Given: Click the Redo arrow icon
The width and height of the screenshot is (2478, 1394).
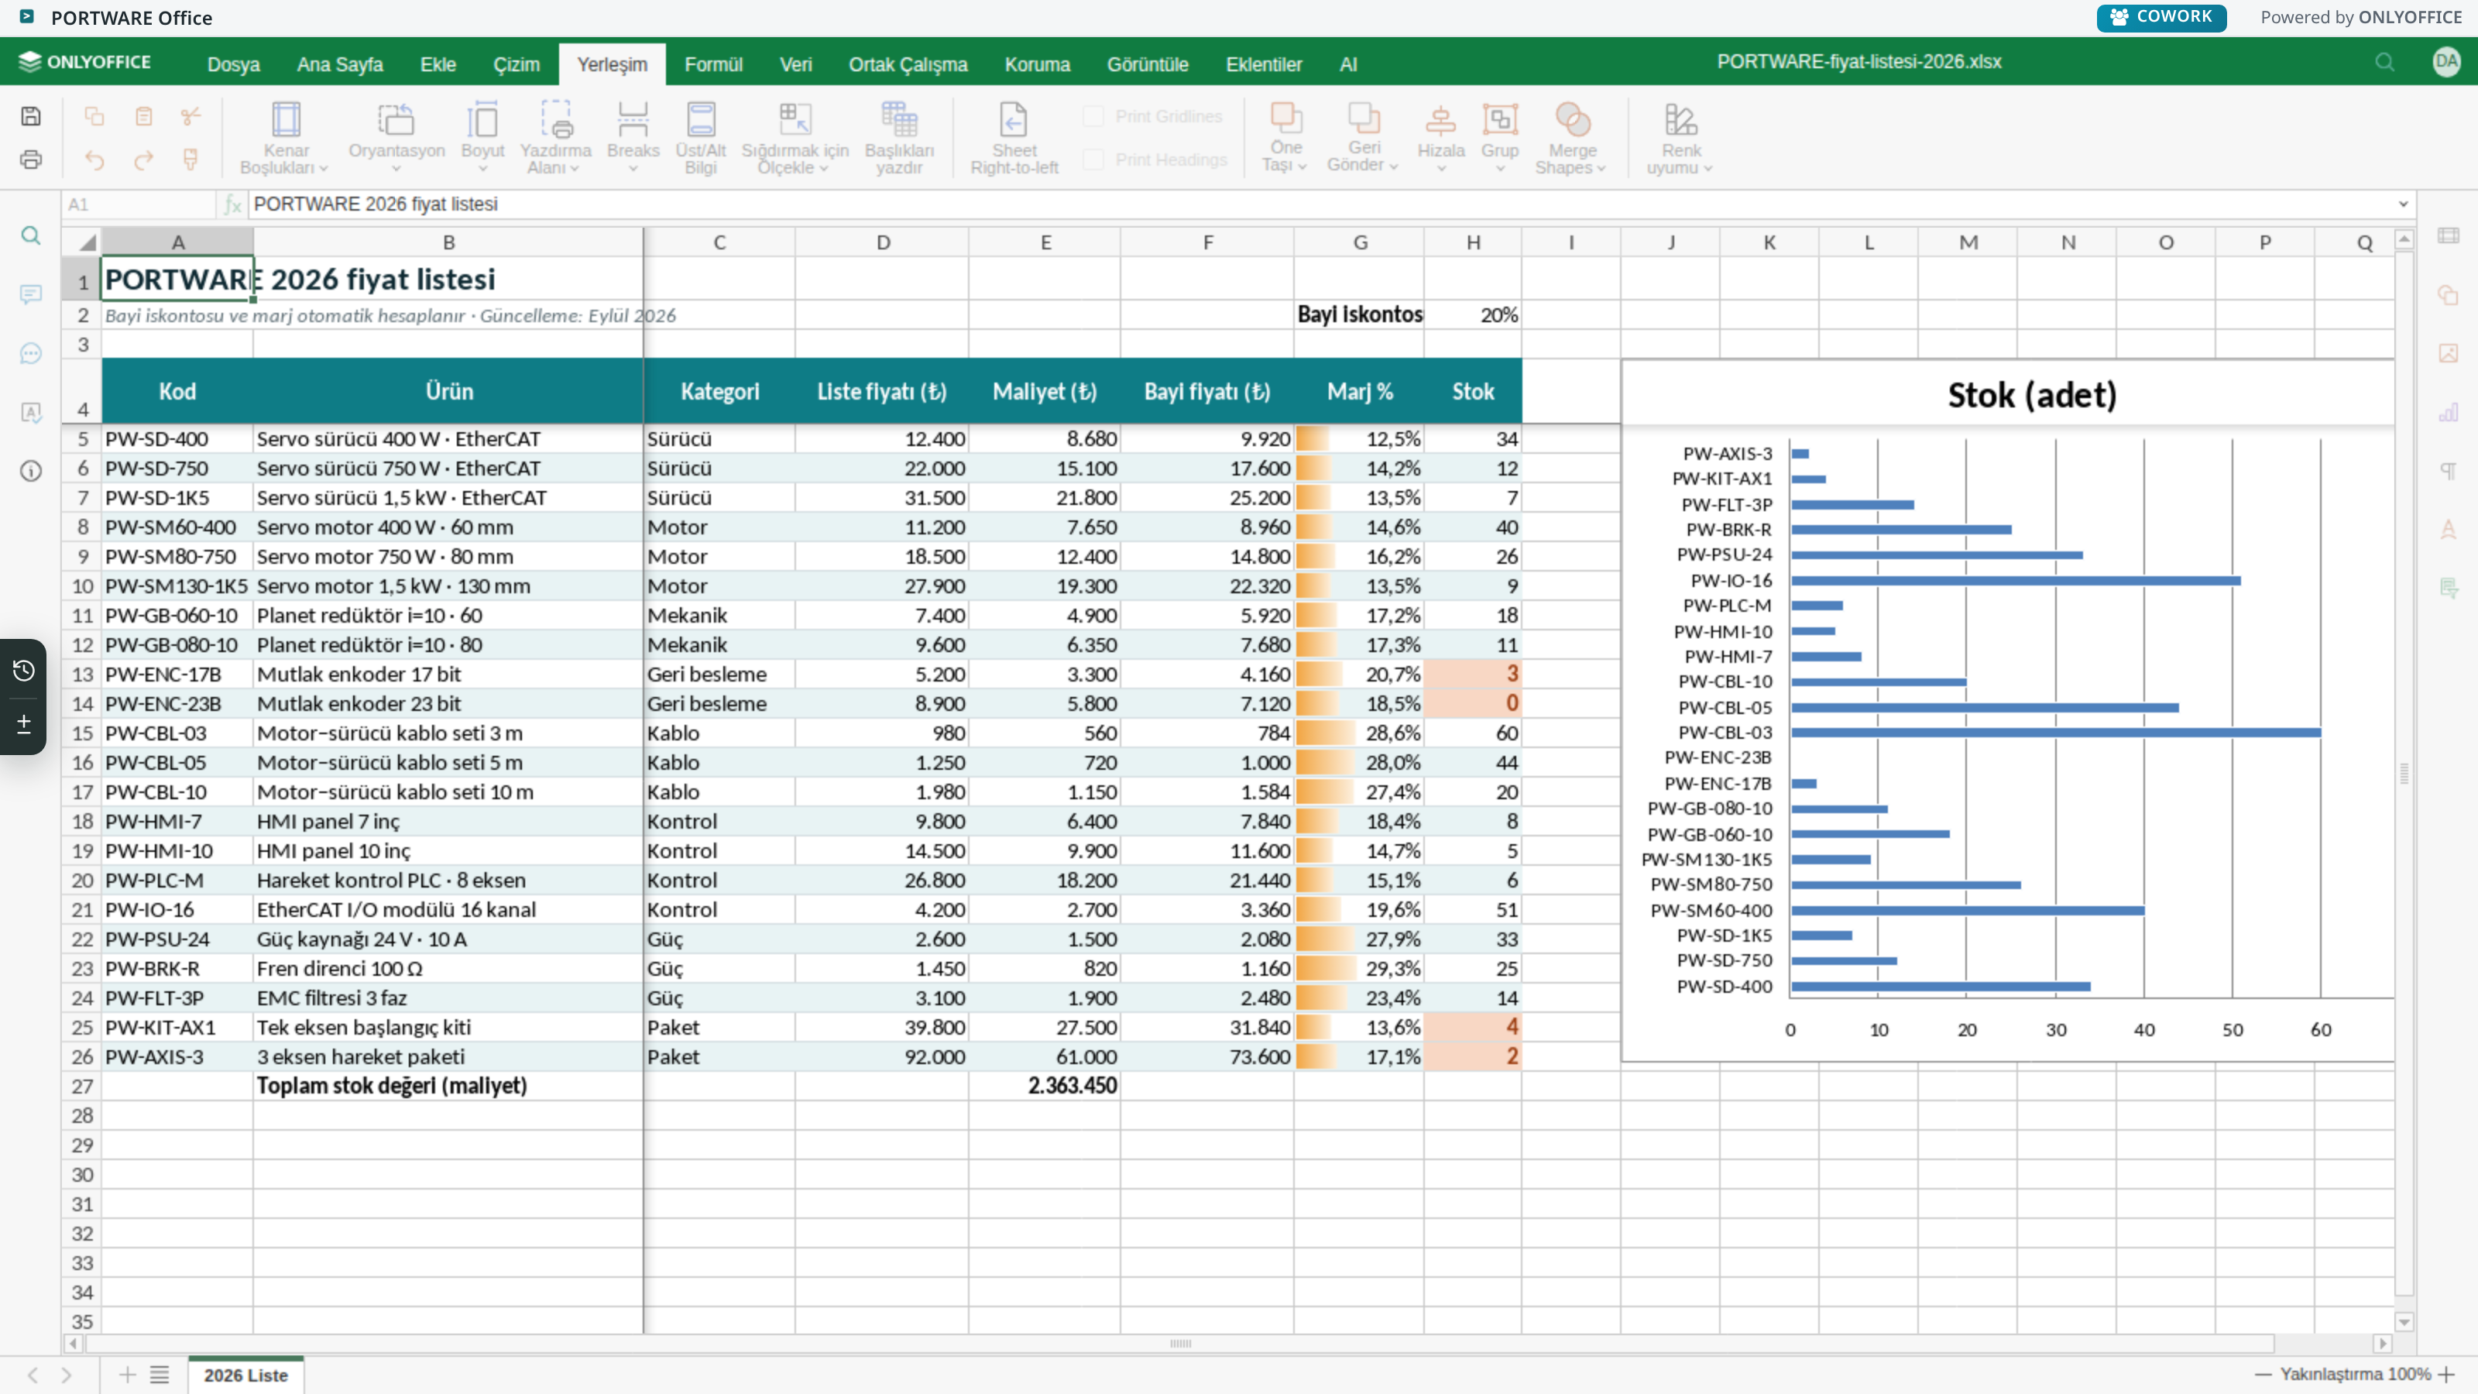Looking at the screenshot, I should point(143,160).
